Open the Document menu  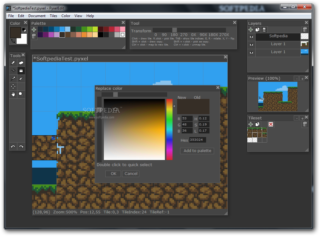point(37,16)
